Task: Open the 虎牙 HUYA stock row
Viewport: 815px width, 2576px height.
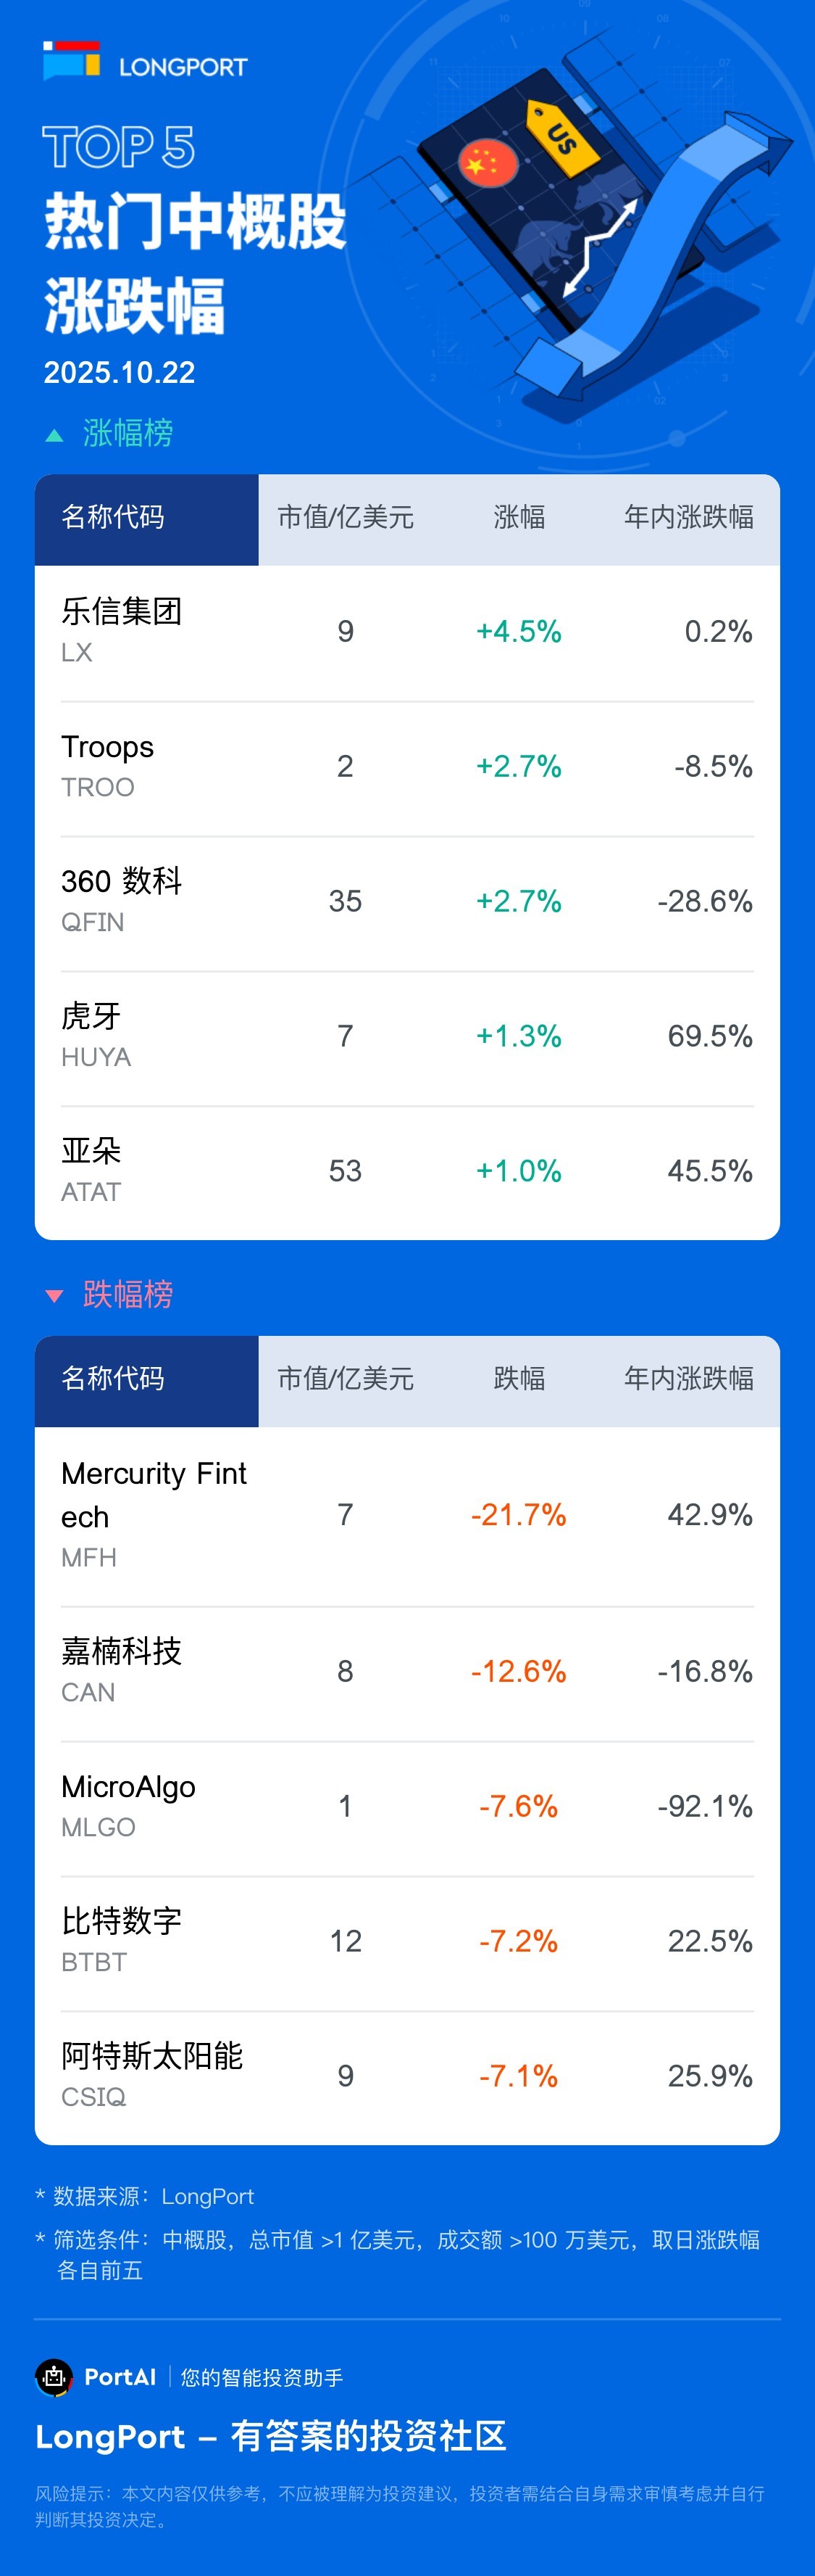Action: [x=406, y=1036]
